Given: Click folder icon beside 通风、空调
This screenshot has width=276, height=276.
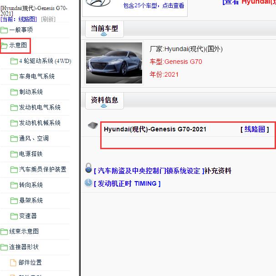Looking at the screenshot, I should (14, 139).
